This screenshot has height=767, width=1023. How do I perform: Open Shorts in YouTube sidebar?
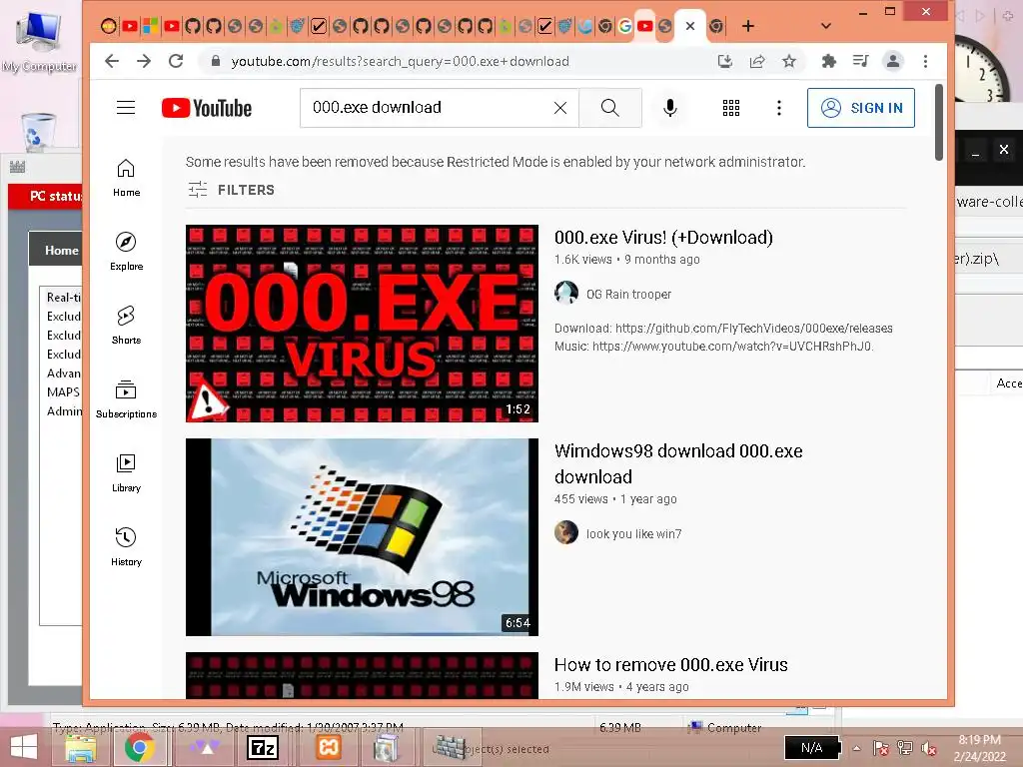click(x=126, y=325)
